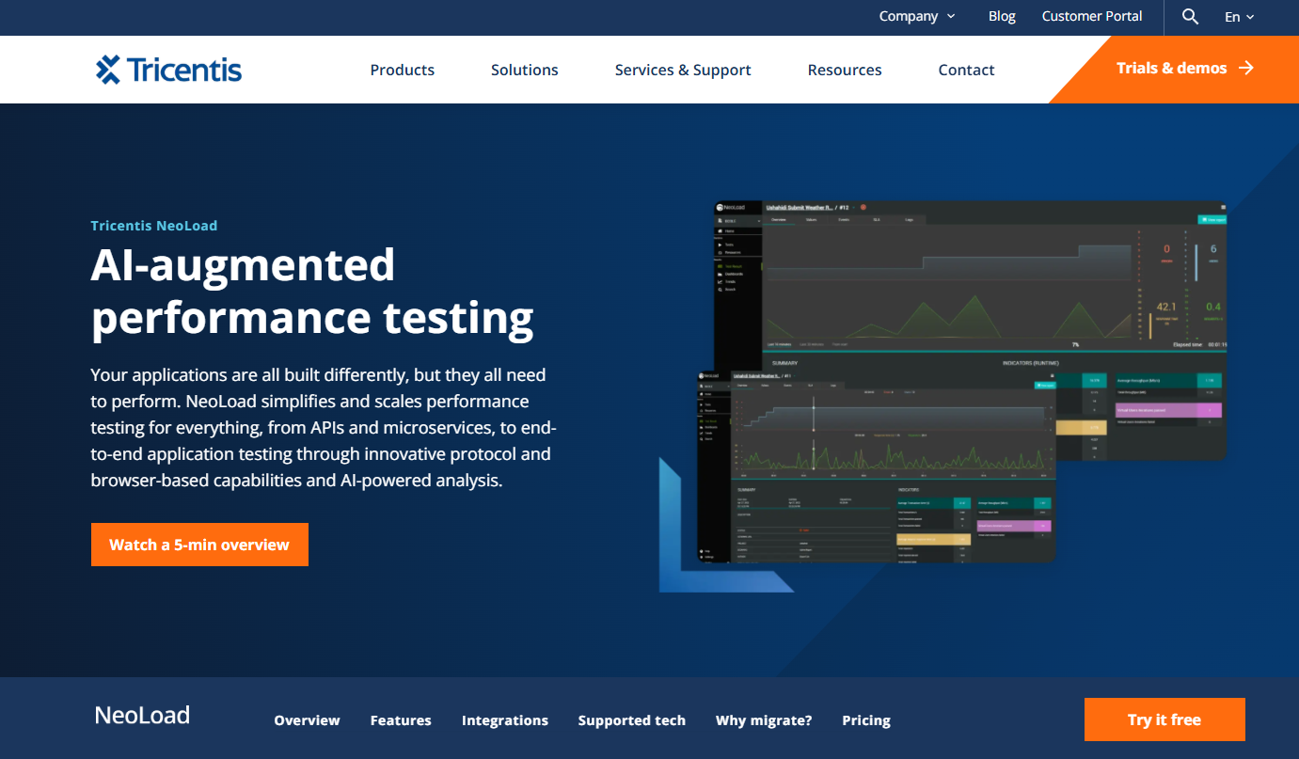Expand the Company dropdown chevron

tap(951, 16)
